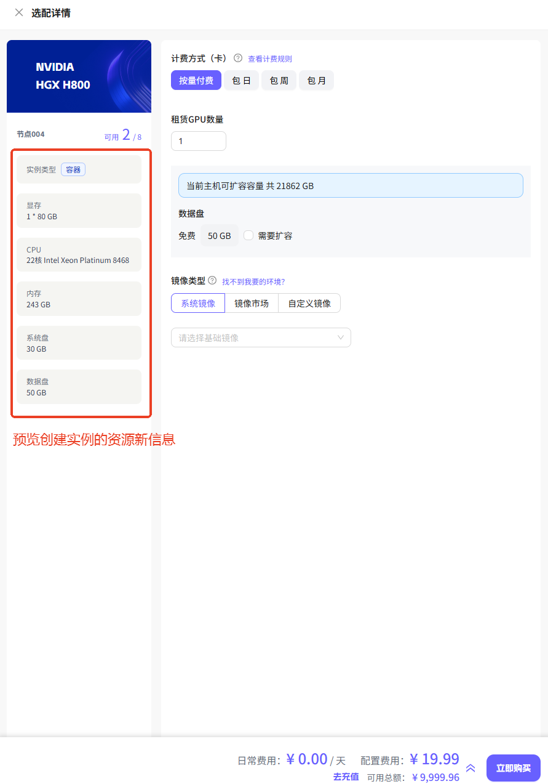The image size is (548, 784).
Task: Open 找不到我要的环境? link
Action: (x=253, y=281)
